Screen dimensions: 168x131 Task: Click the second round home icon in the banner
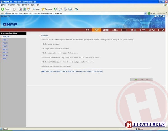[x=158, y=16]
